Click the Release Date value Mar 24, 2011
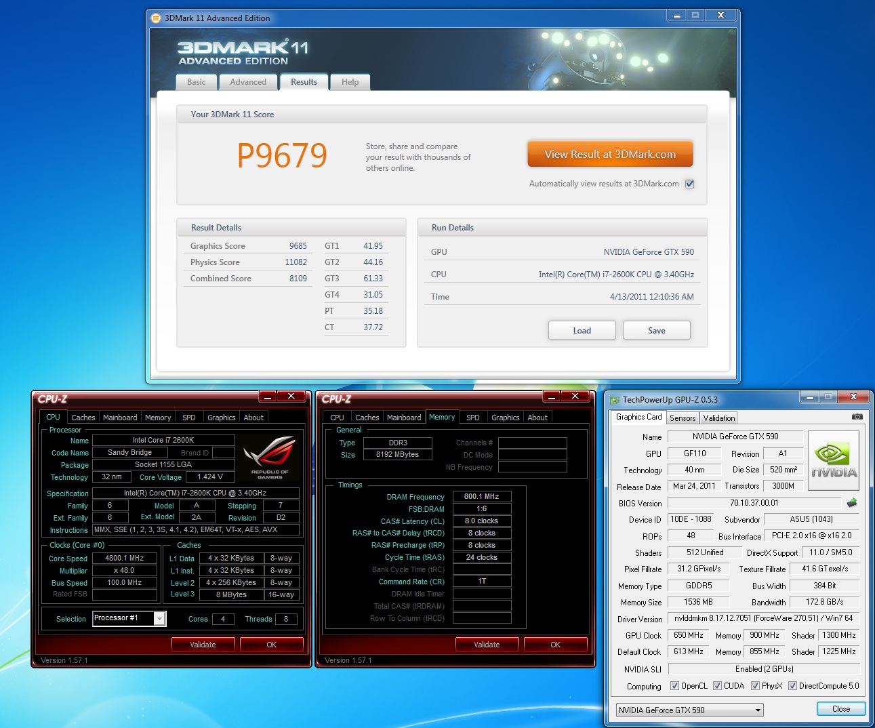 pyautogui.click(x=694, y=486)
